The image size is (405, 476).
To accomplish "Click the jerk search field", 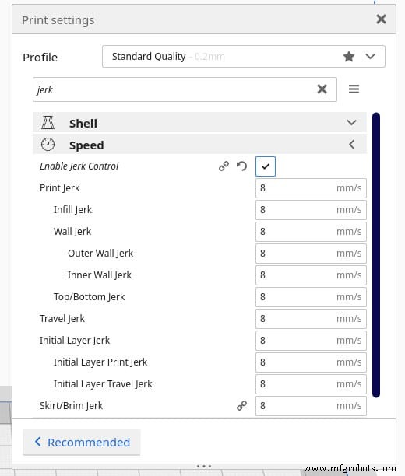I will [185, 89].
